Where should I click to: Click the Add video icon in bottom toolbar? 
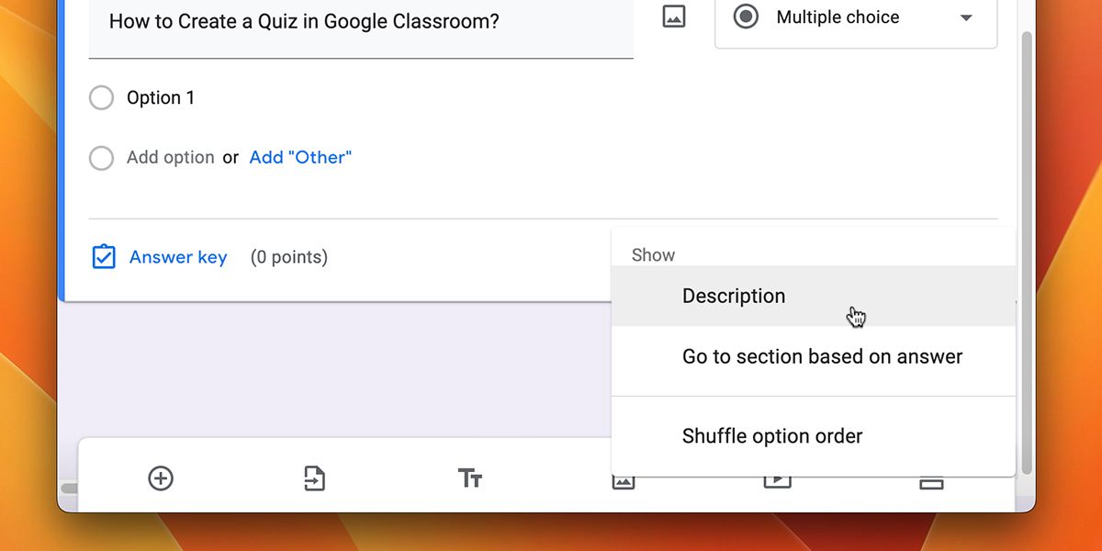coord(777,482)
